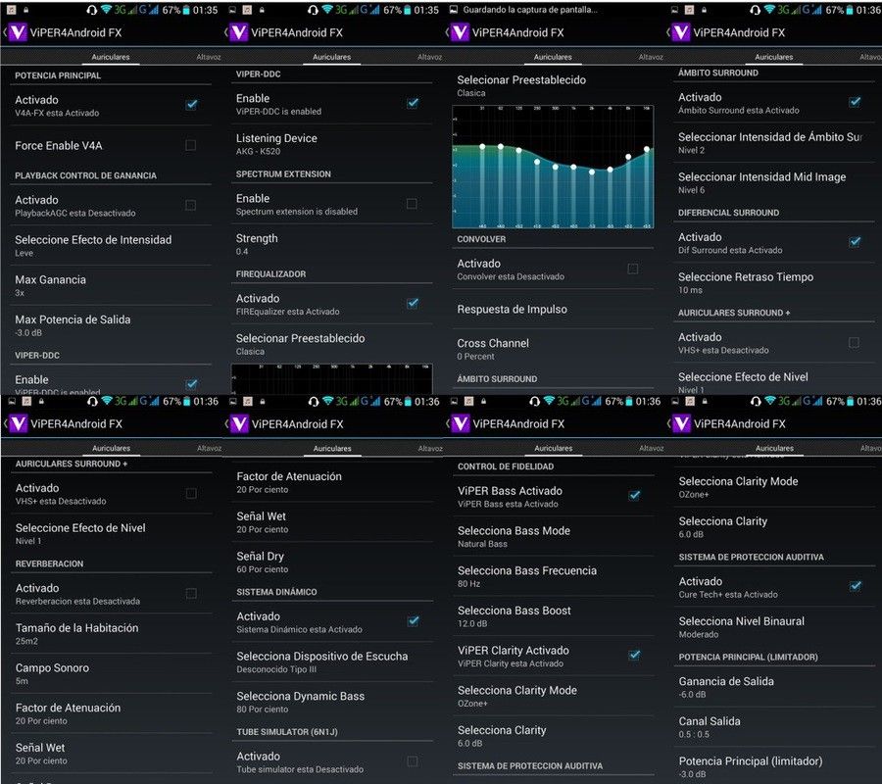Screen dimensions: 882x784
Task: Select Altavoz tab on the equalizer graph screen
Action: [651, 57]
